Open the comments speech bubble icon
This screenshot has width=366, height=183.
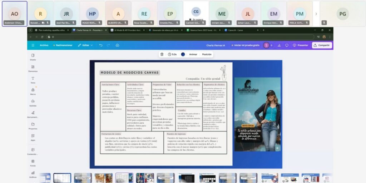coord(287,45)
